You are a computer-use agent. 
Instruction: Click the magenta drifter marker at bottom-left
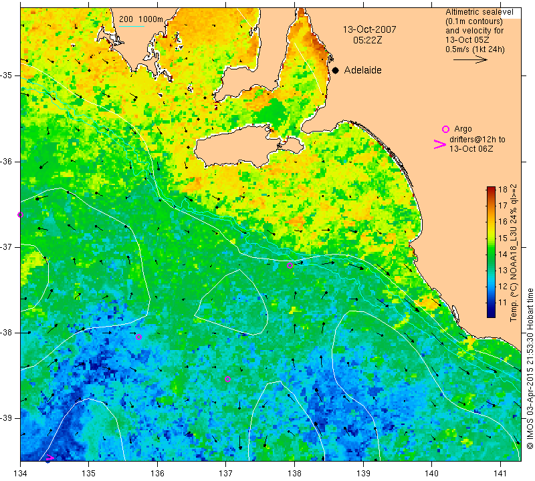point(49,457)
